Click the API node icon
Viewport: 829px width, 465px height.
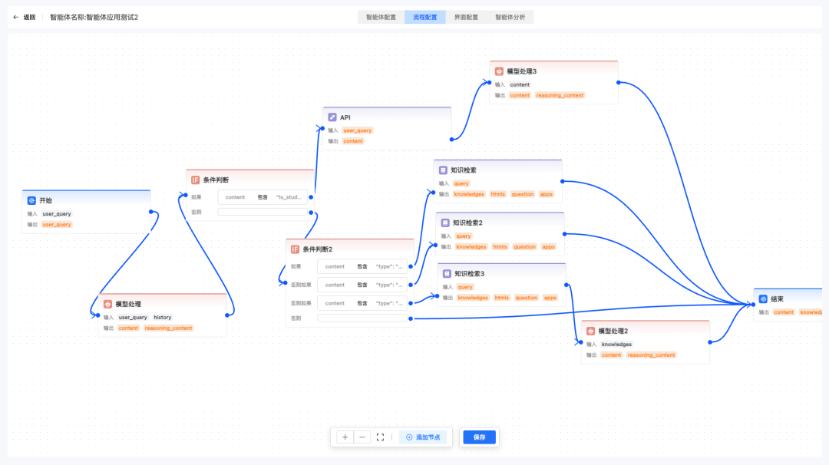coord(332,117)
